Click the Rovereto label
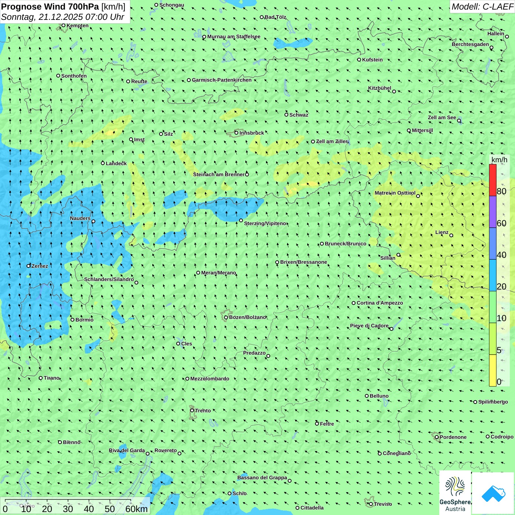The image size is (515, 515). 166,450
